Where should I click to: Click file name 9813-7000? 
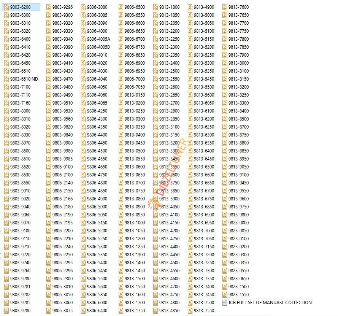pos(204,231)
